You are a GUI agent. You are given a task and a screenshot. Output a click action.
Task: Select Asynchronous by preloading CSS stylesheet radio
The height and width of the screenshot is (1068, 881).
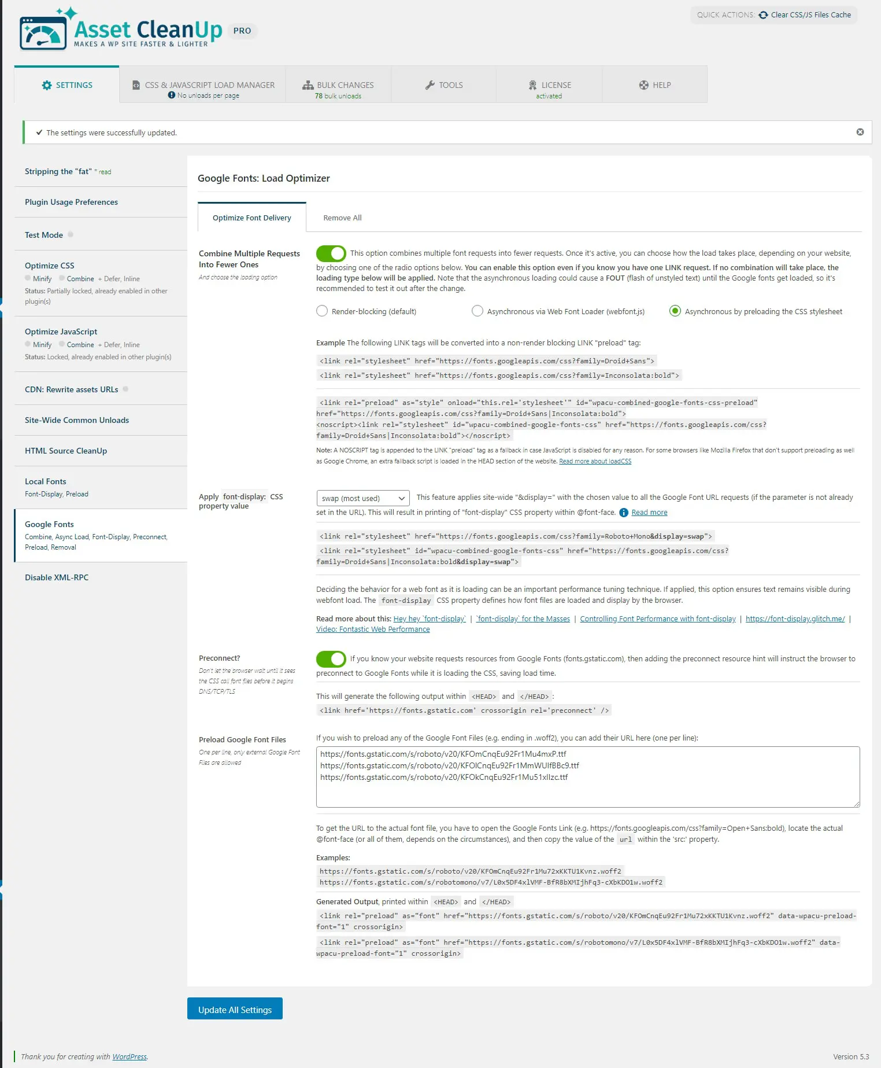tap(675, 311)
